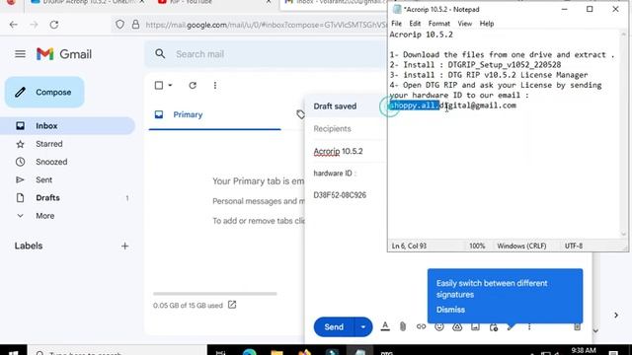
Task: Click the taskbar clock showing 9:38 AM
Action: 584,350
